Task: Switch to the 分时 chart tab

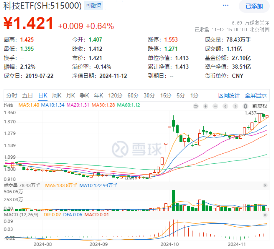Action: 12,95
